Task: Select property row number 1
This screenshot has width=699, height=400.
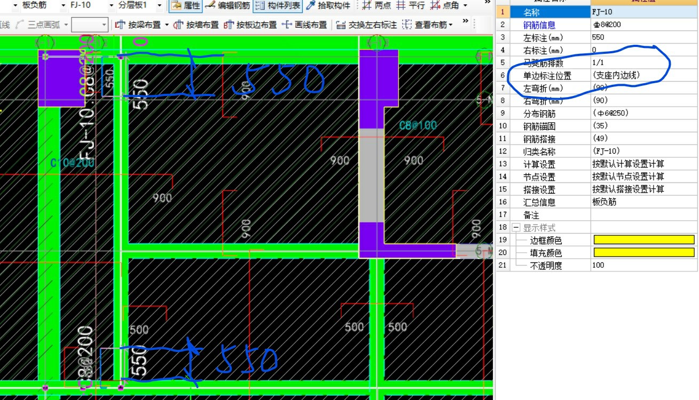Action: (x=502, y=12)
